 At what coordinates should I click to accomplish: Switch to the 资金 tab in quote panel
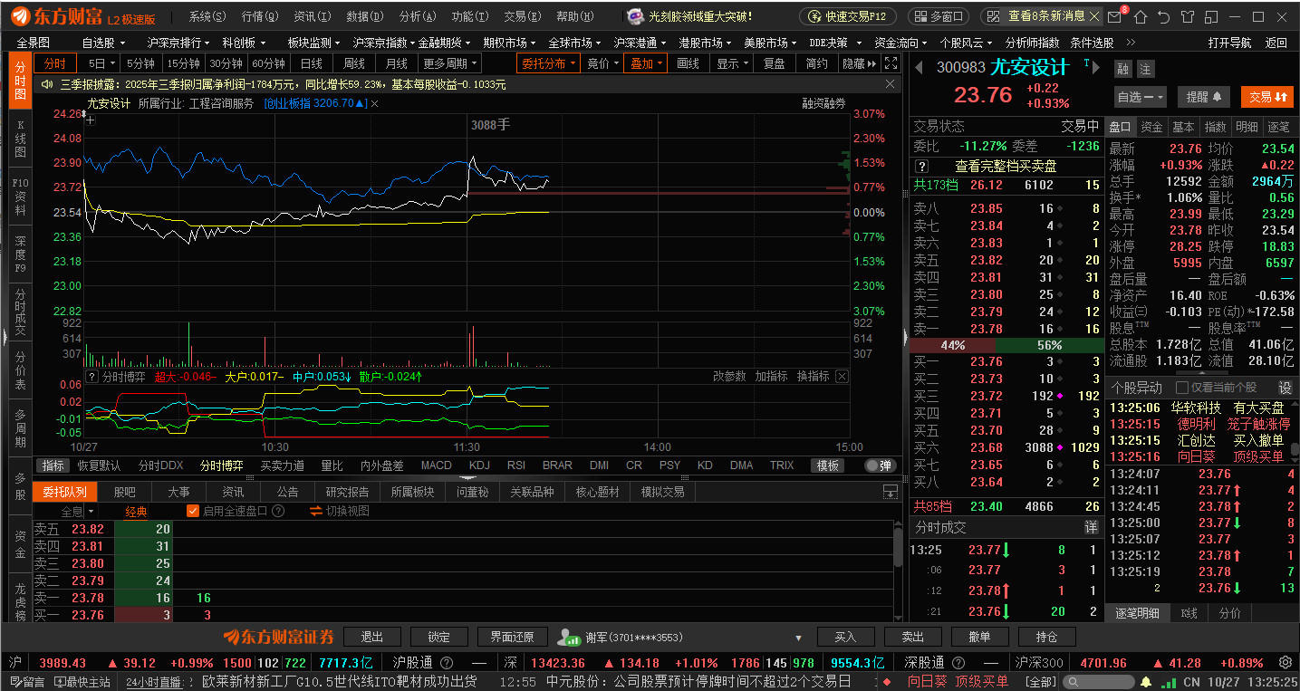[1151, 127]
